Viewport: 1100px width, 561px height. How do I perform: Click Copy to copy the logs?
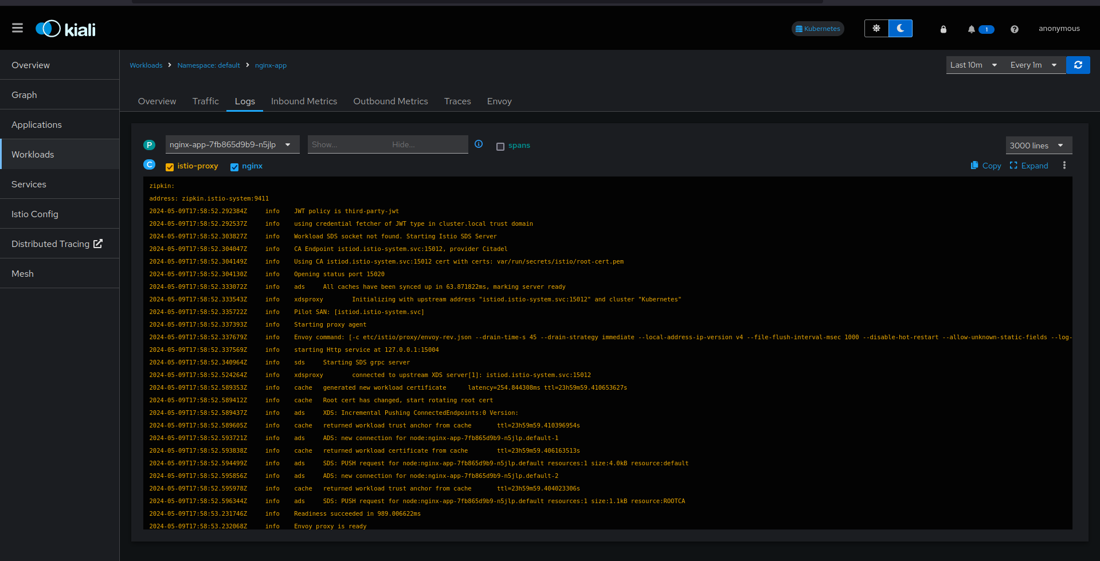pos(985,166)
